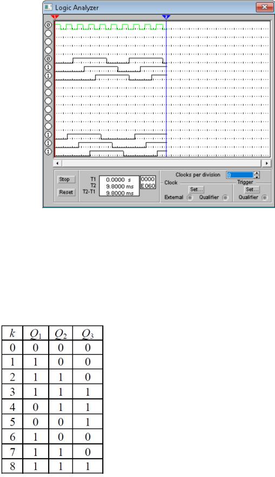Click the Q2 column header in table
The width and height of the screenshot is (275, 477).
tap(61, 334)
